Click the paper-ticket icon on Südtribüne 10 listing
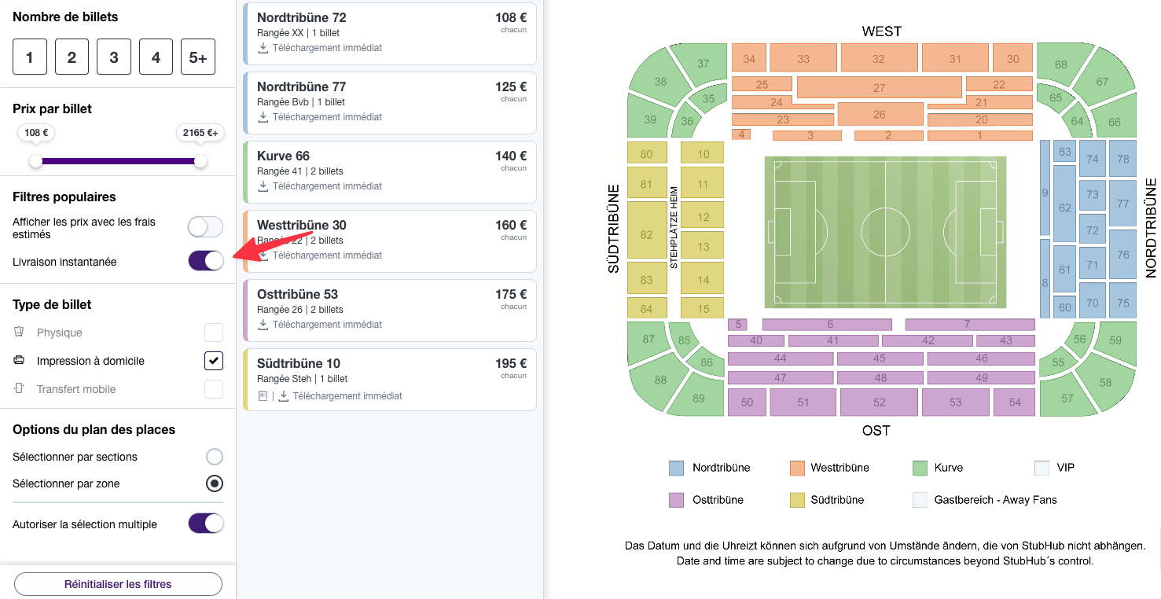Screen dimensions: 1161x599 tap(264, 396)
